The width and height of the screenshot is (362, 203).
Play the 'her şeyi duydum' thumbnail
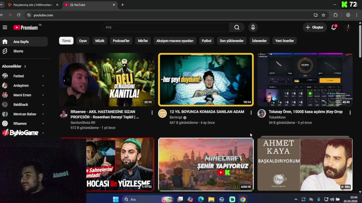coord(206,80)
